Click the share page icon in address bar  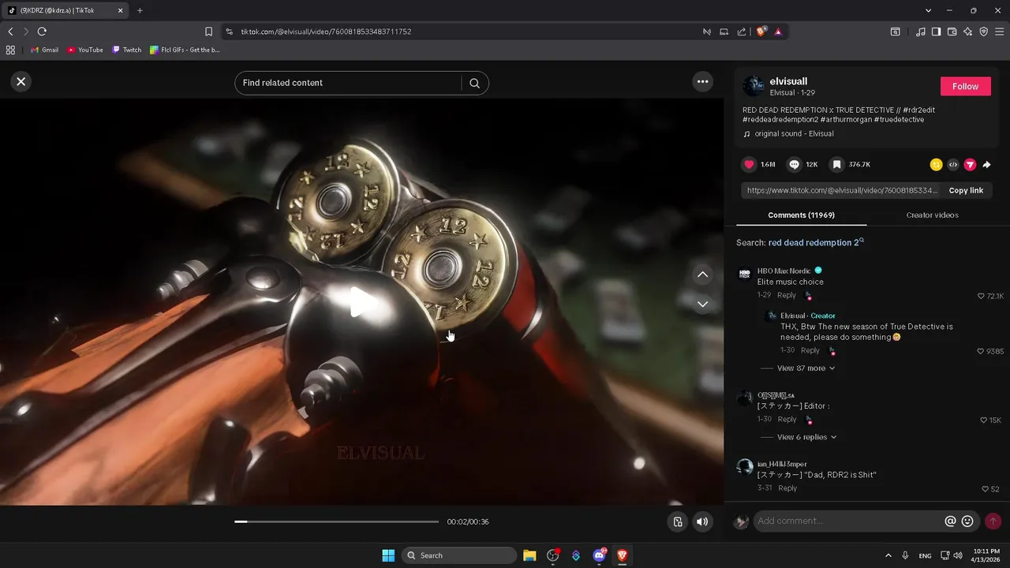pos(742,32)
